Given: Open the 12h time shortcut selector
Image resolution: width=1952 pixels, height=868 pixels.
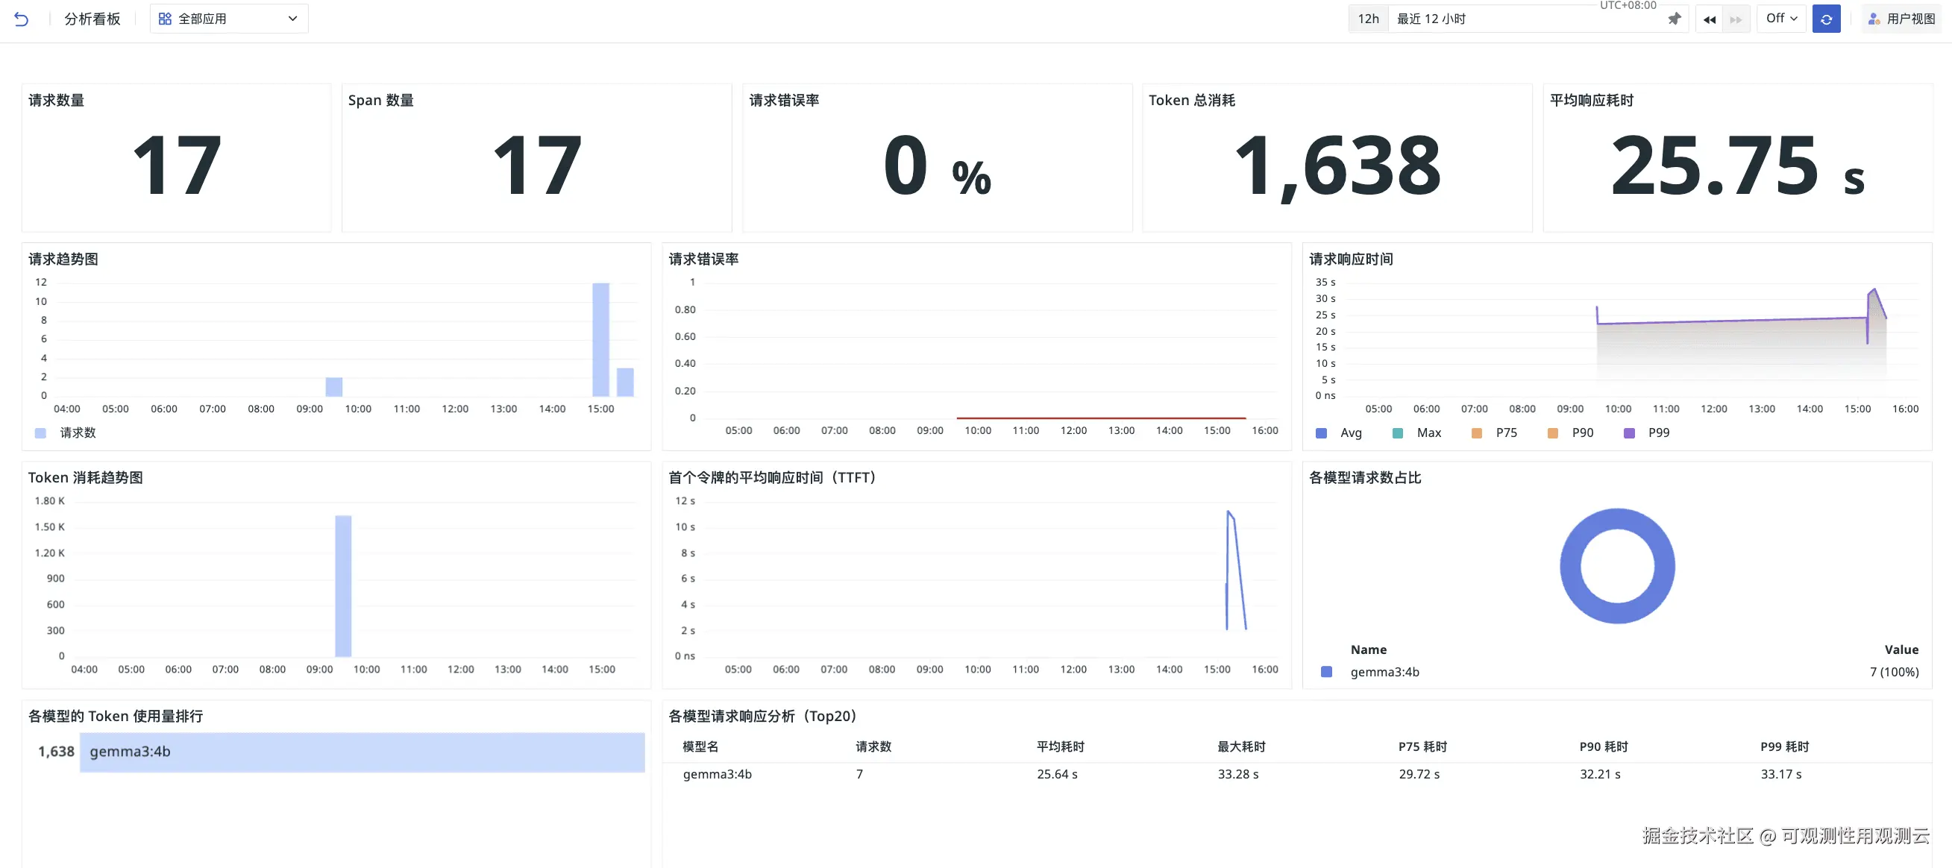Looking at the screenshot, I should pyautogui.click(x=1368, y=19).
